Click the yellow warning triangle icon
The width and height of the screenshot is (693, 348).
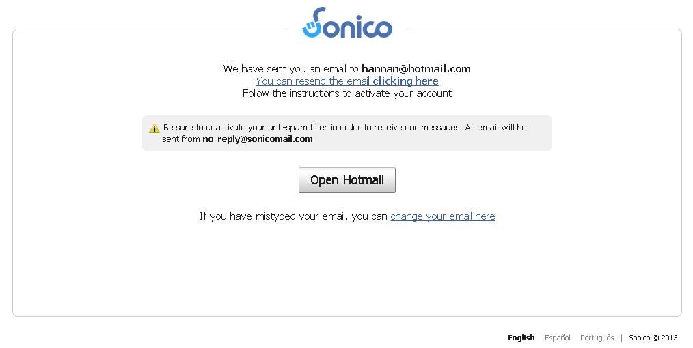tap(154, 128)
